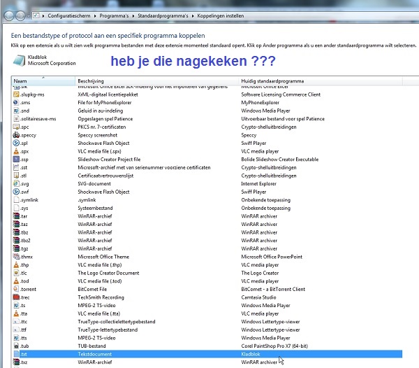
Task: Select the .thmx Office theme icon
Action: pos(16,257)
